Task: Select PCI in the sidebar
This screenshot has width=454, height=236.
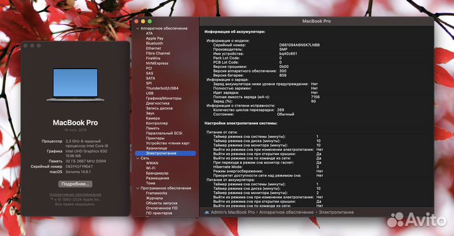Action: 149,68
